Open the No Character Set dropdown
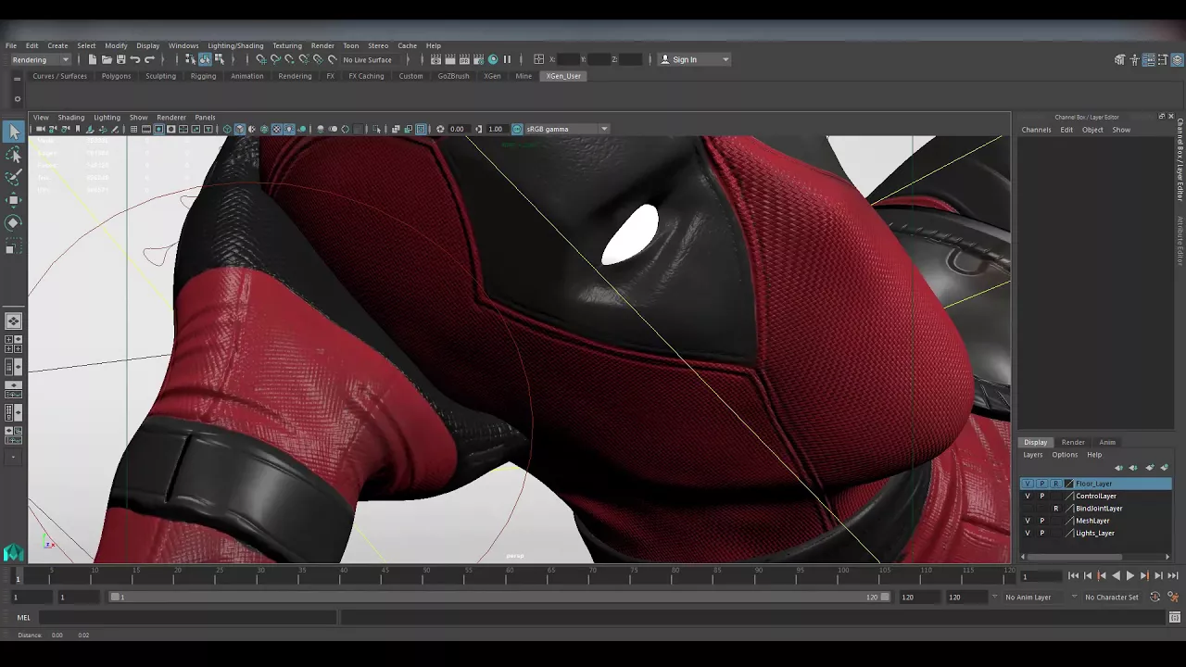1186x667 pixels. (x=1111, y=598)
